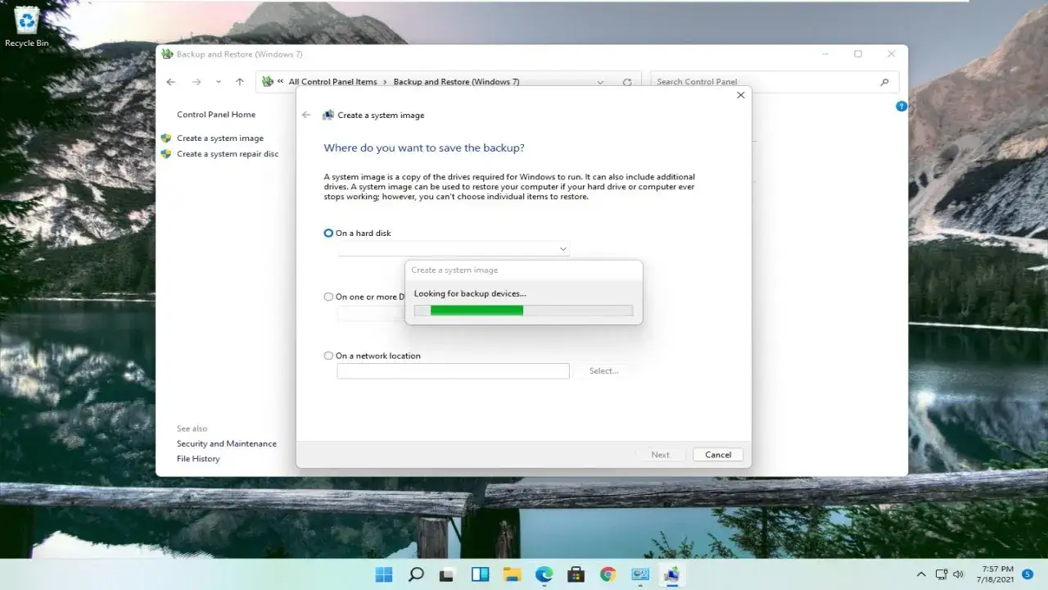Expand the address bar history dropdown
Viewport: 1048px width, 590px height.
coord(601,82)
